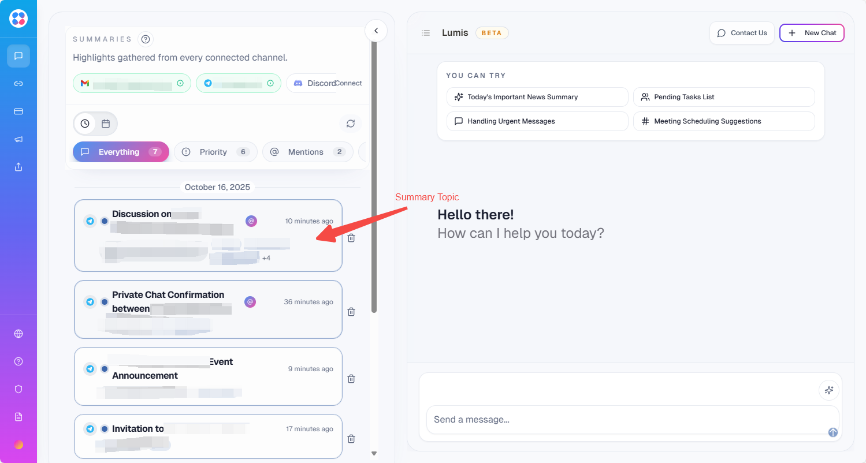The image size is (866, 463).
Task: Click the New Chat button
Action: pos(812,33)
